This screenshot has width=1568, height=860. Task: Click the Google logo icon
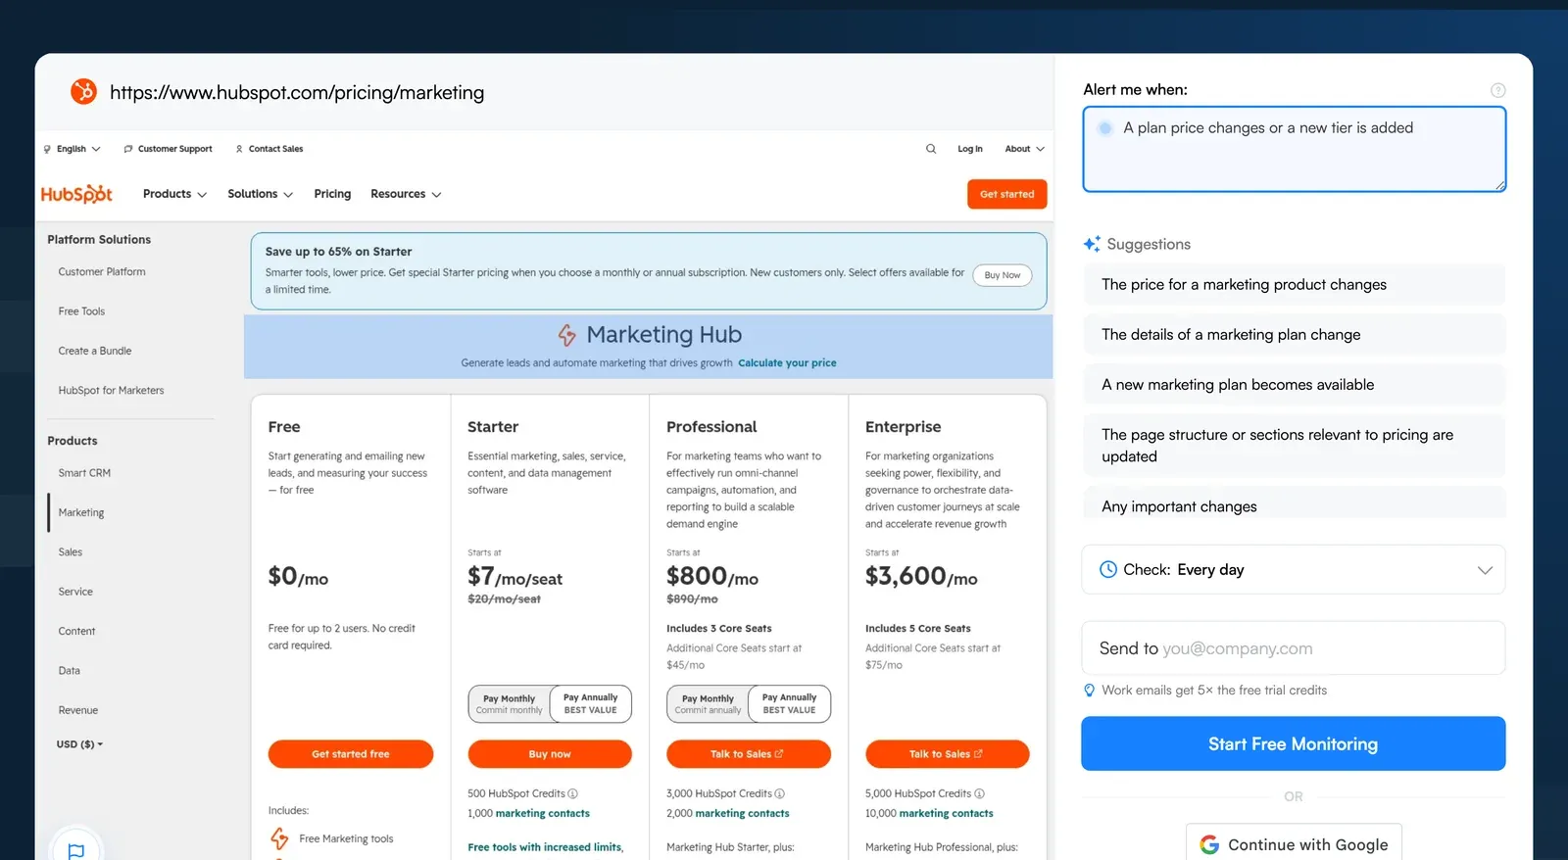(x=1209, y=844)
